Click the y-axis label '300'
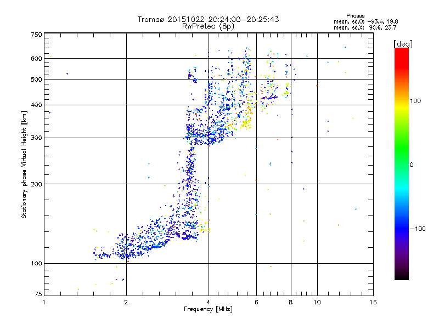The height and width of the screenshot is (329, 439). [36, 138]
